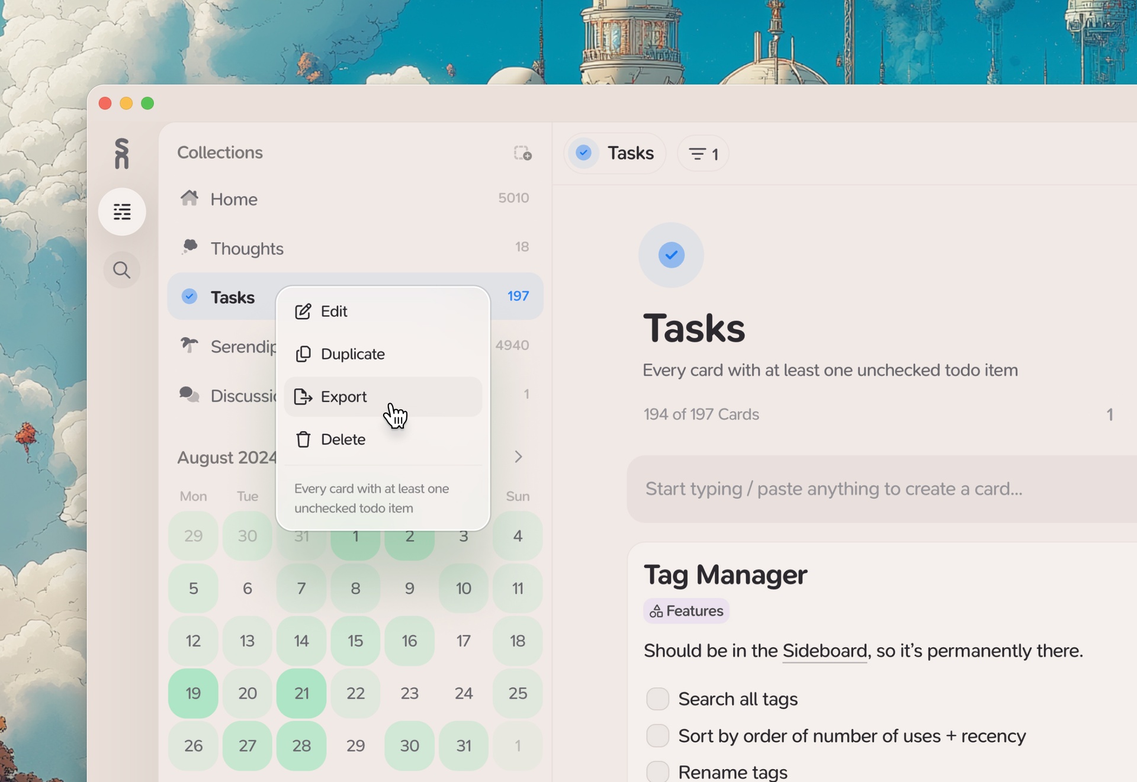
Task: Click the large Tasks checkmark icon above title
Action: click(x=671, y=255)
